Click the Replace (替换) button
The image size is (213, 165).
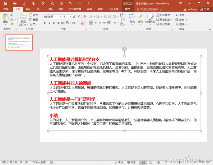[181, 20]
